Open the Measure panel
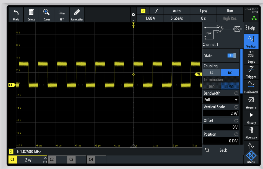263x169 pixels. pos(251,134)
